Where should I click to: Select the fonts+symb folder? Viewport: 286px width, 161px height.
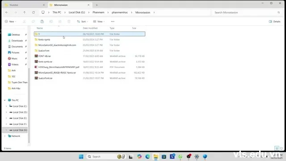tap(89, 39)
